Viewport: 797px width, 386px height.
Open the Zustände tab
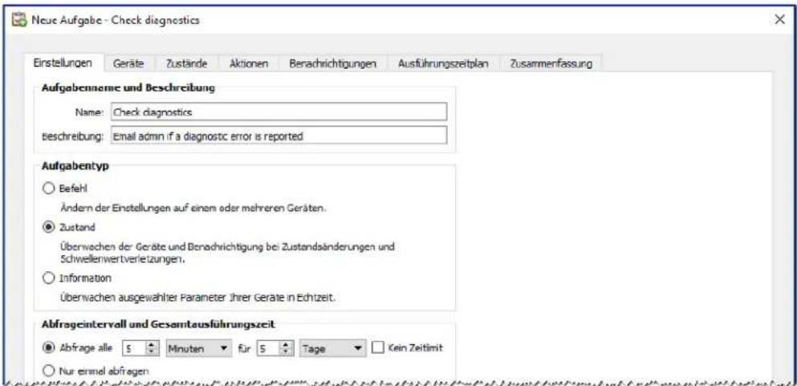tap(186, 64)
